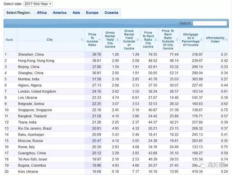
Task: Click Algiers' mortgage percentage 227.45
Action: pos(197,85)
